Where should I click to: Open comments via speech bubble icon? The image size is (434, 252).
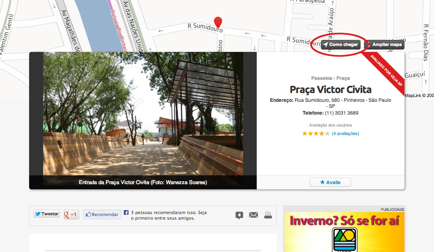coord(239,215)
